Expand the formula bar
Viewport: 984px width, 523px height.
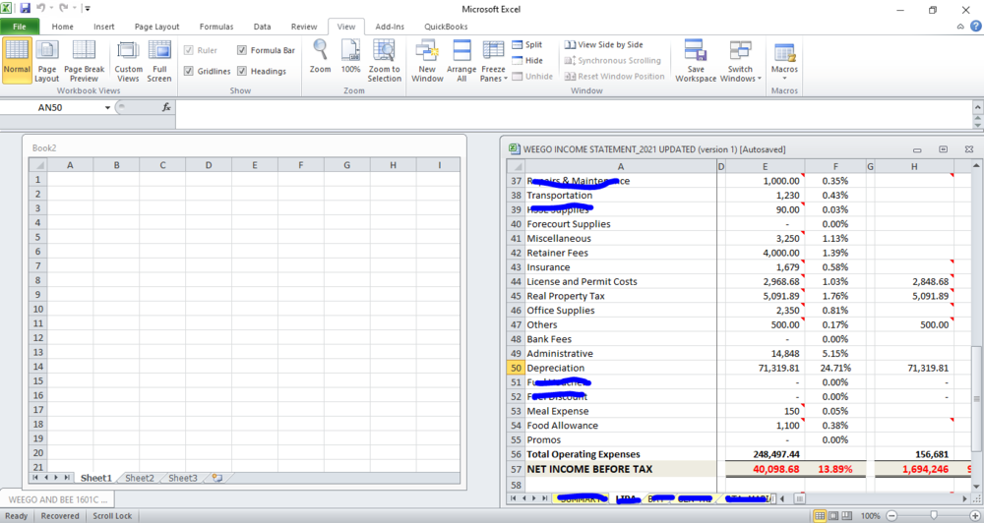tap(977, 107)
